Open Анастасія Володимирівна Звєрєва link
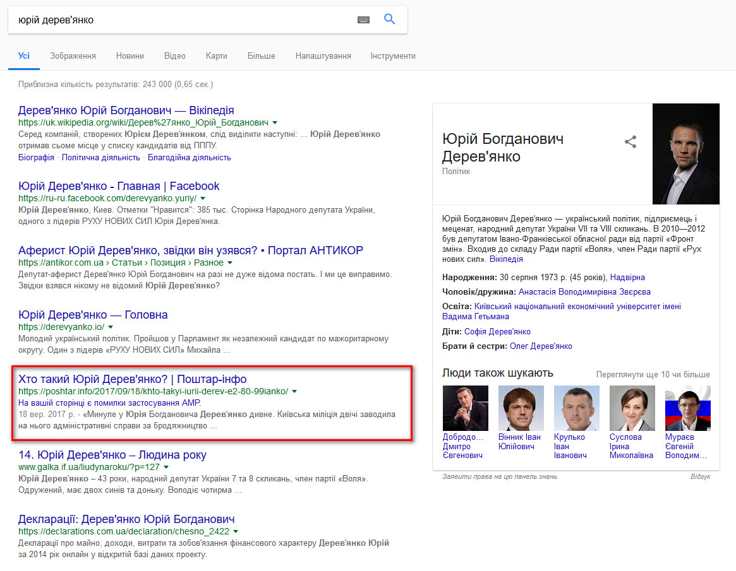This screenshot has height=571, width=736. (584, 292)
